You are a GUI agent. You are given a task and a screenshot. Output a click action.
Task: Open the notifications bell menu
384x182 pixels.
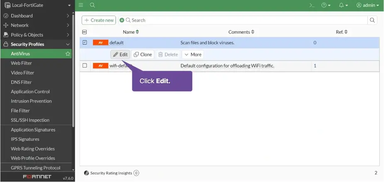(343, 5)
